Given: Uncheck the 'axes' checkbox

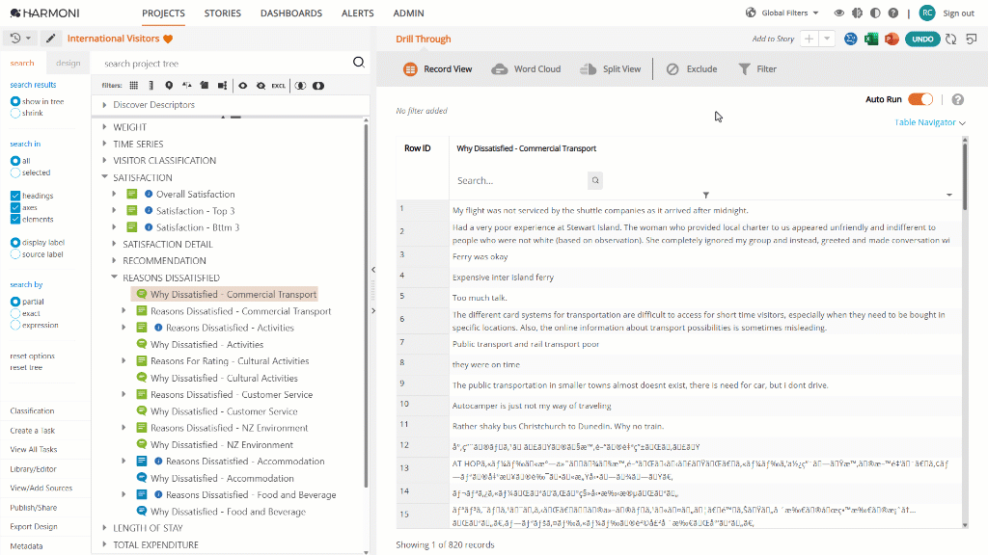Looking at the screenshot, I should [15, 208].
